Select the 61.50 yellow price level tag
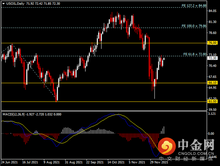 (x=212, y=101)
